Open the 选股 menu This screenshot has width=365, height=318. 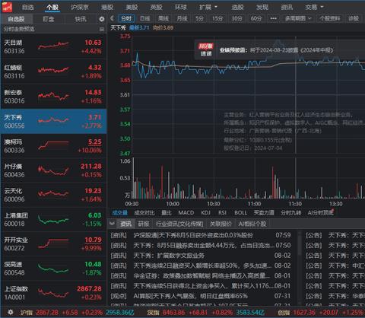pyautogui.click(x=237, y=7)
